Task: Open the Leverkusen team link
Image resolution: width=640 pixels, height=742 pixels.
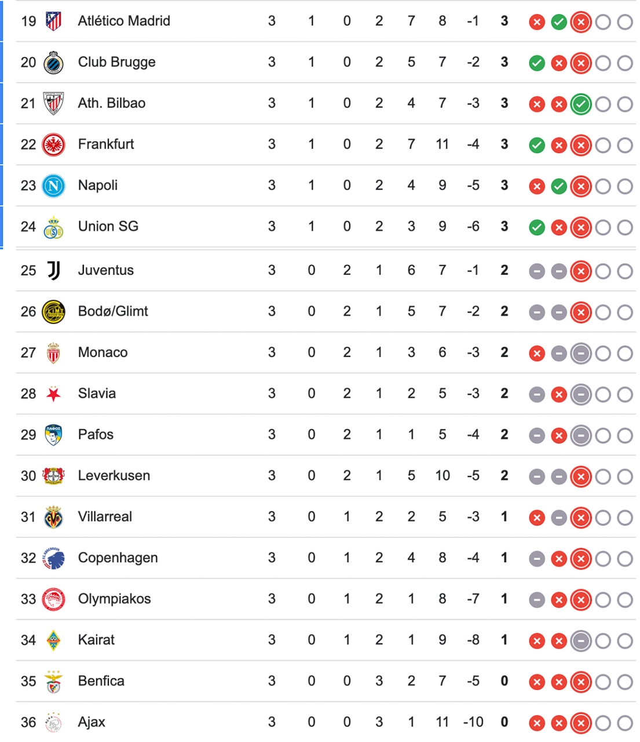Action: pyautogui.click(x=114, y=476)
